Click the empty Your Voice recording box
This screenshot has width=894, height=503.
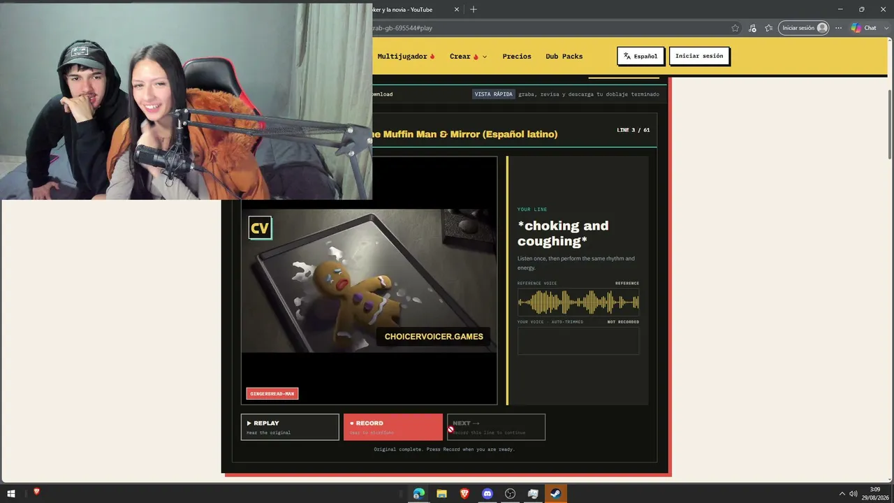tap(578, 340)
